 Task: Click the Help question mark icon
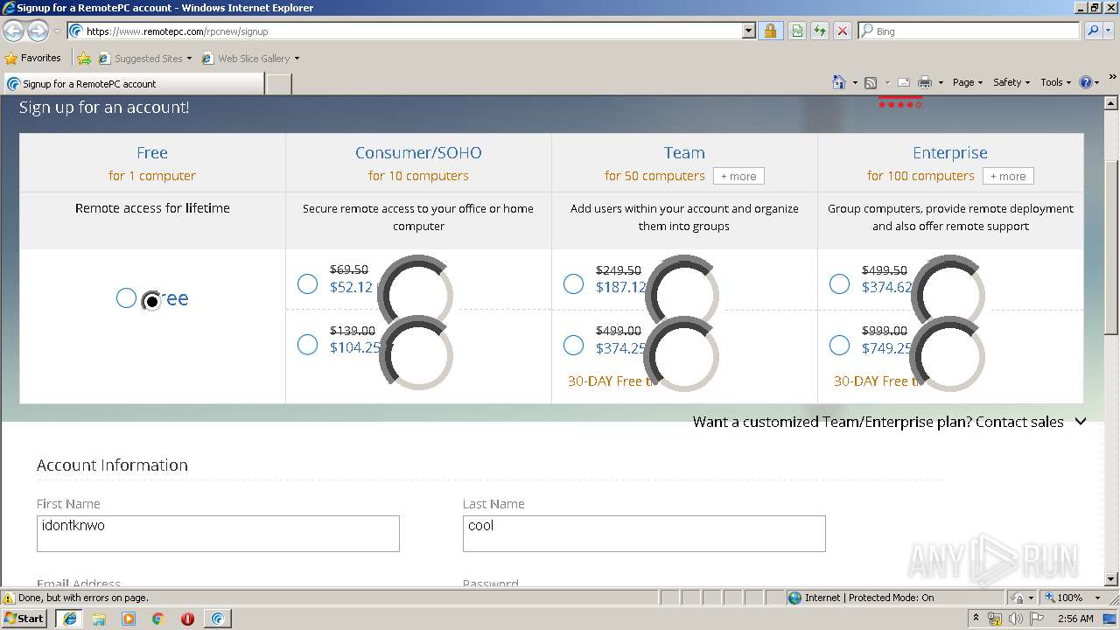point(1086,82)
